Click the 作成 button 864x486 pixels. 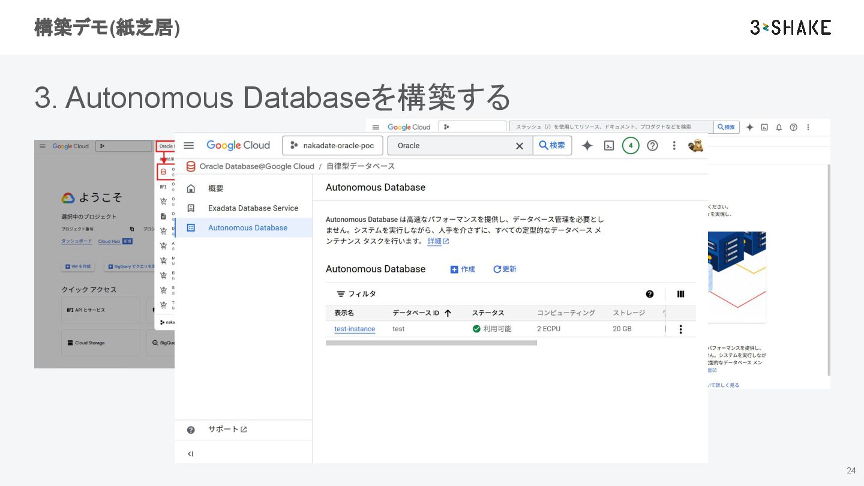click(x=463, y=269)
